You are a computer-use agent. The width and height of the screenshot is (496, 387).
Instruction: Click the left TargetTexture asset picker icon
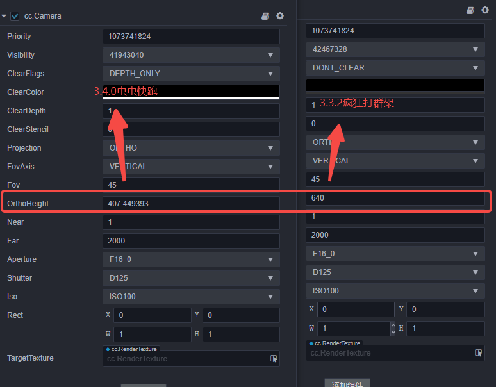coord(274,359)
